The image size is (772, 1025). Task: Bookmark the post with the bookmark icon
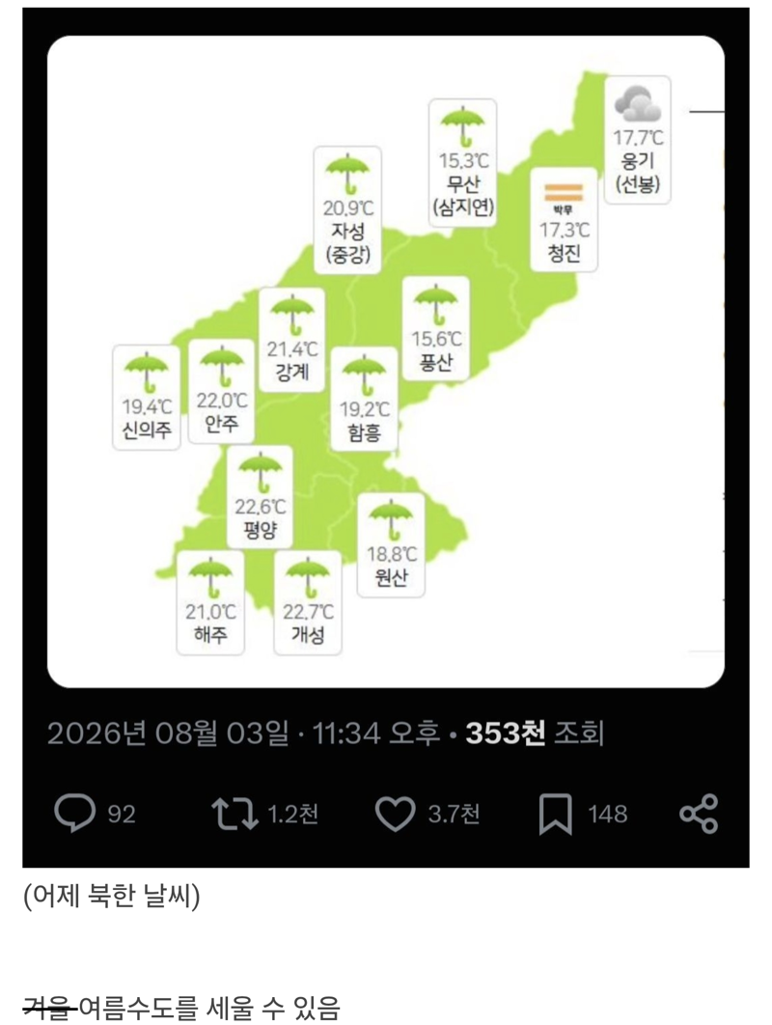point(555,815)
